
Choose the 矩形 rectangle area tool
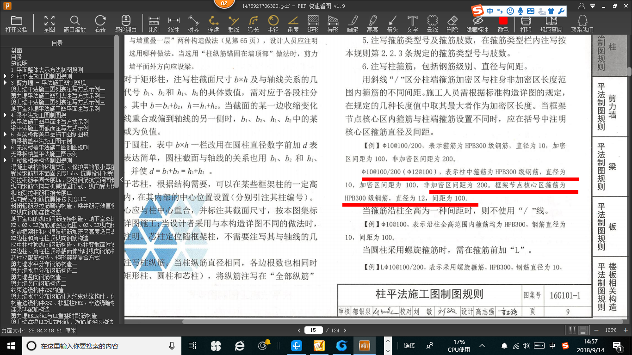pyautogui.click(x=313, y=24)
